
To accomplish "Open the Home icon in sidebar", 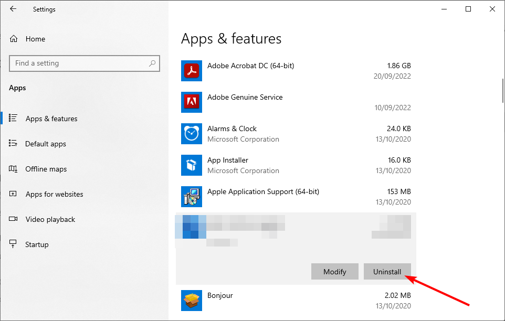I will tap(14, 39).
